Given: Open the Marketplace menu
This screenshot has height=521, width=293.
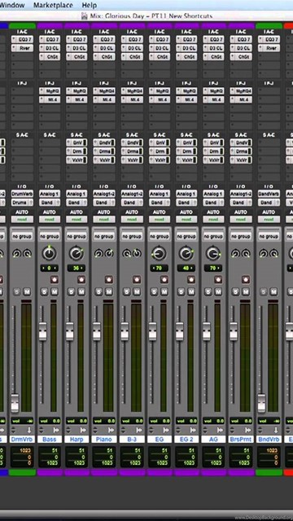Looking at the screenshot, I should click(53, 5).
